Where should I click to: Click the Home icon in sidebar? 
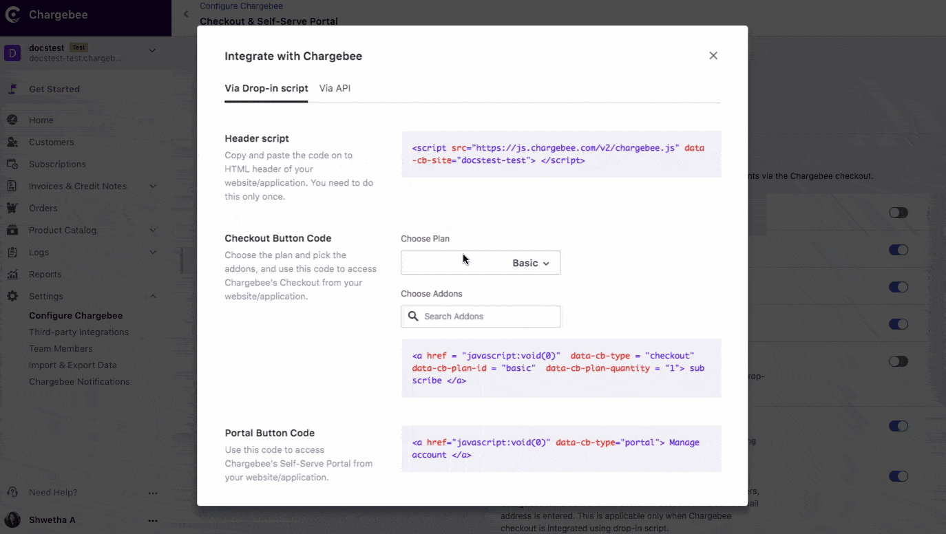[x=12, y=120]
